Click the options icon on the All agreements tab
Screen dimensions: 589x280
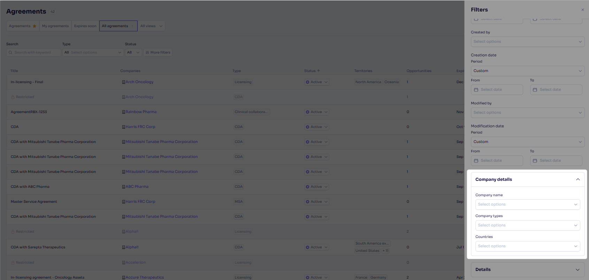133,26
